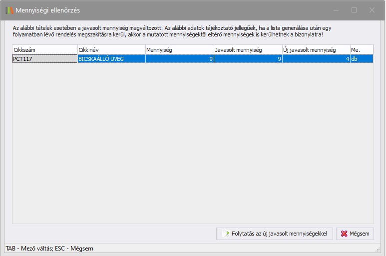Cancel with the Mégsem button
The width and height of the screenshot is (386, 256).
pyautogui.click(x=355, y=234)
